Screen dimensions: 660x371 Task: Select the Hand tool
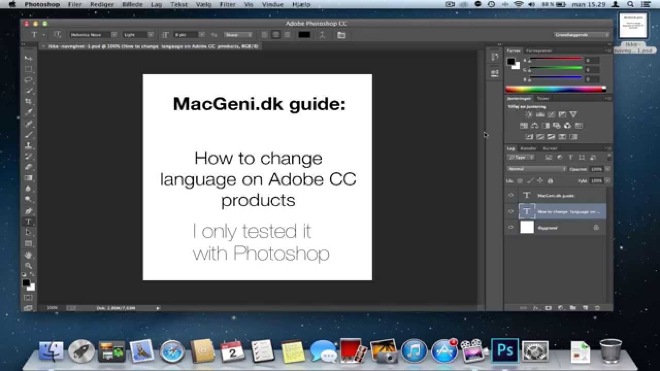[x=28, y=255]
